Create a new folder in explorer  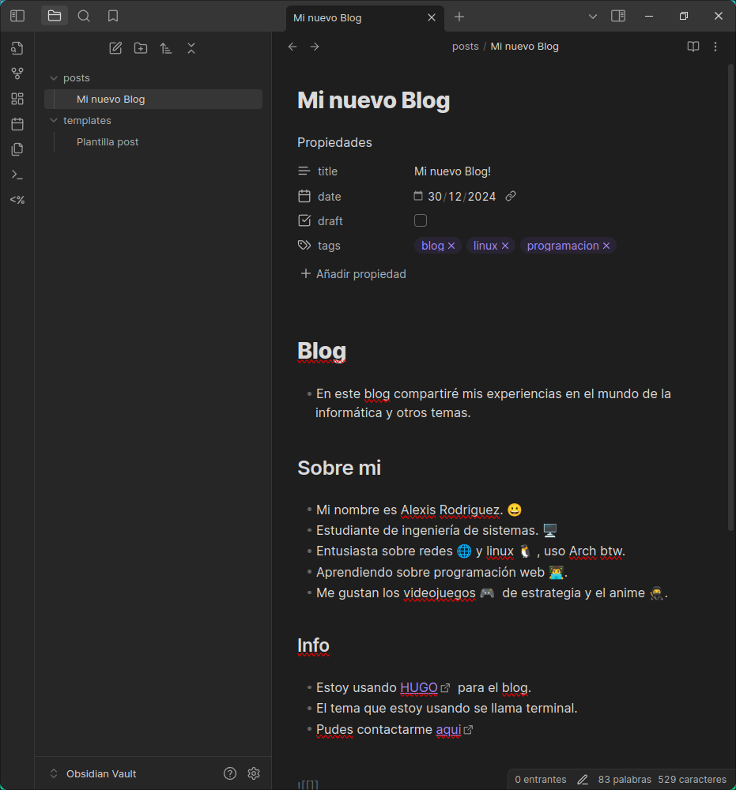pyautogui.click(x=141, y=48)
